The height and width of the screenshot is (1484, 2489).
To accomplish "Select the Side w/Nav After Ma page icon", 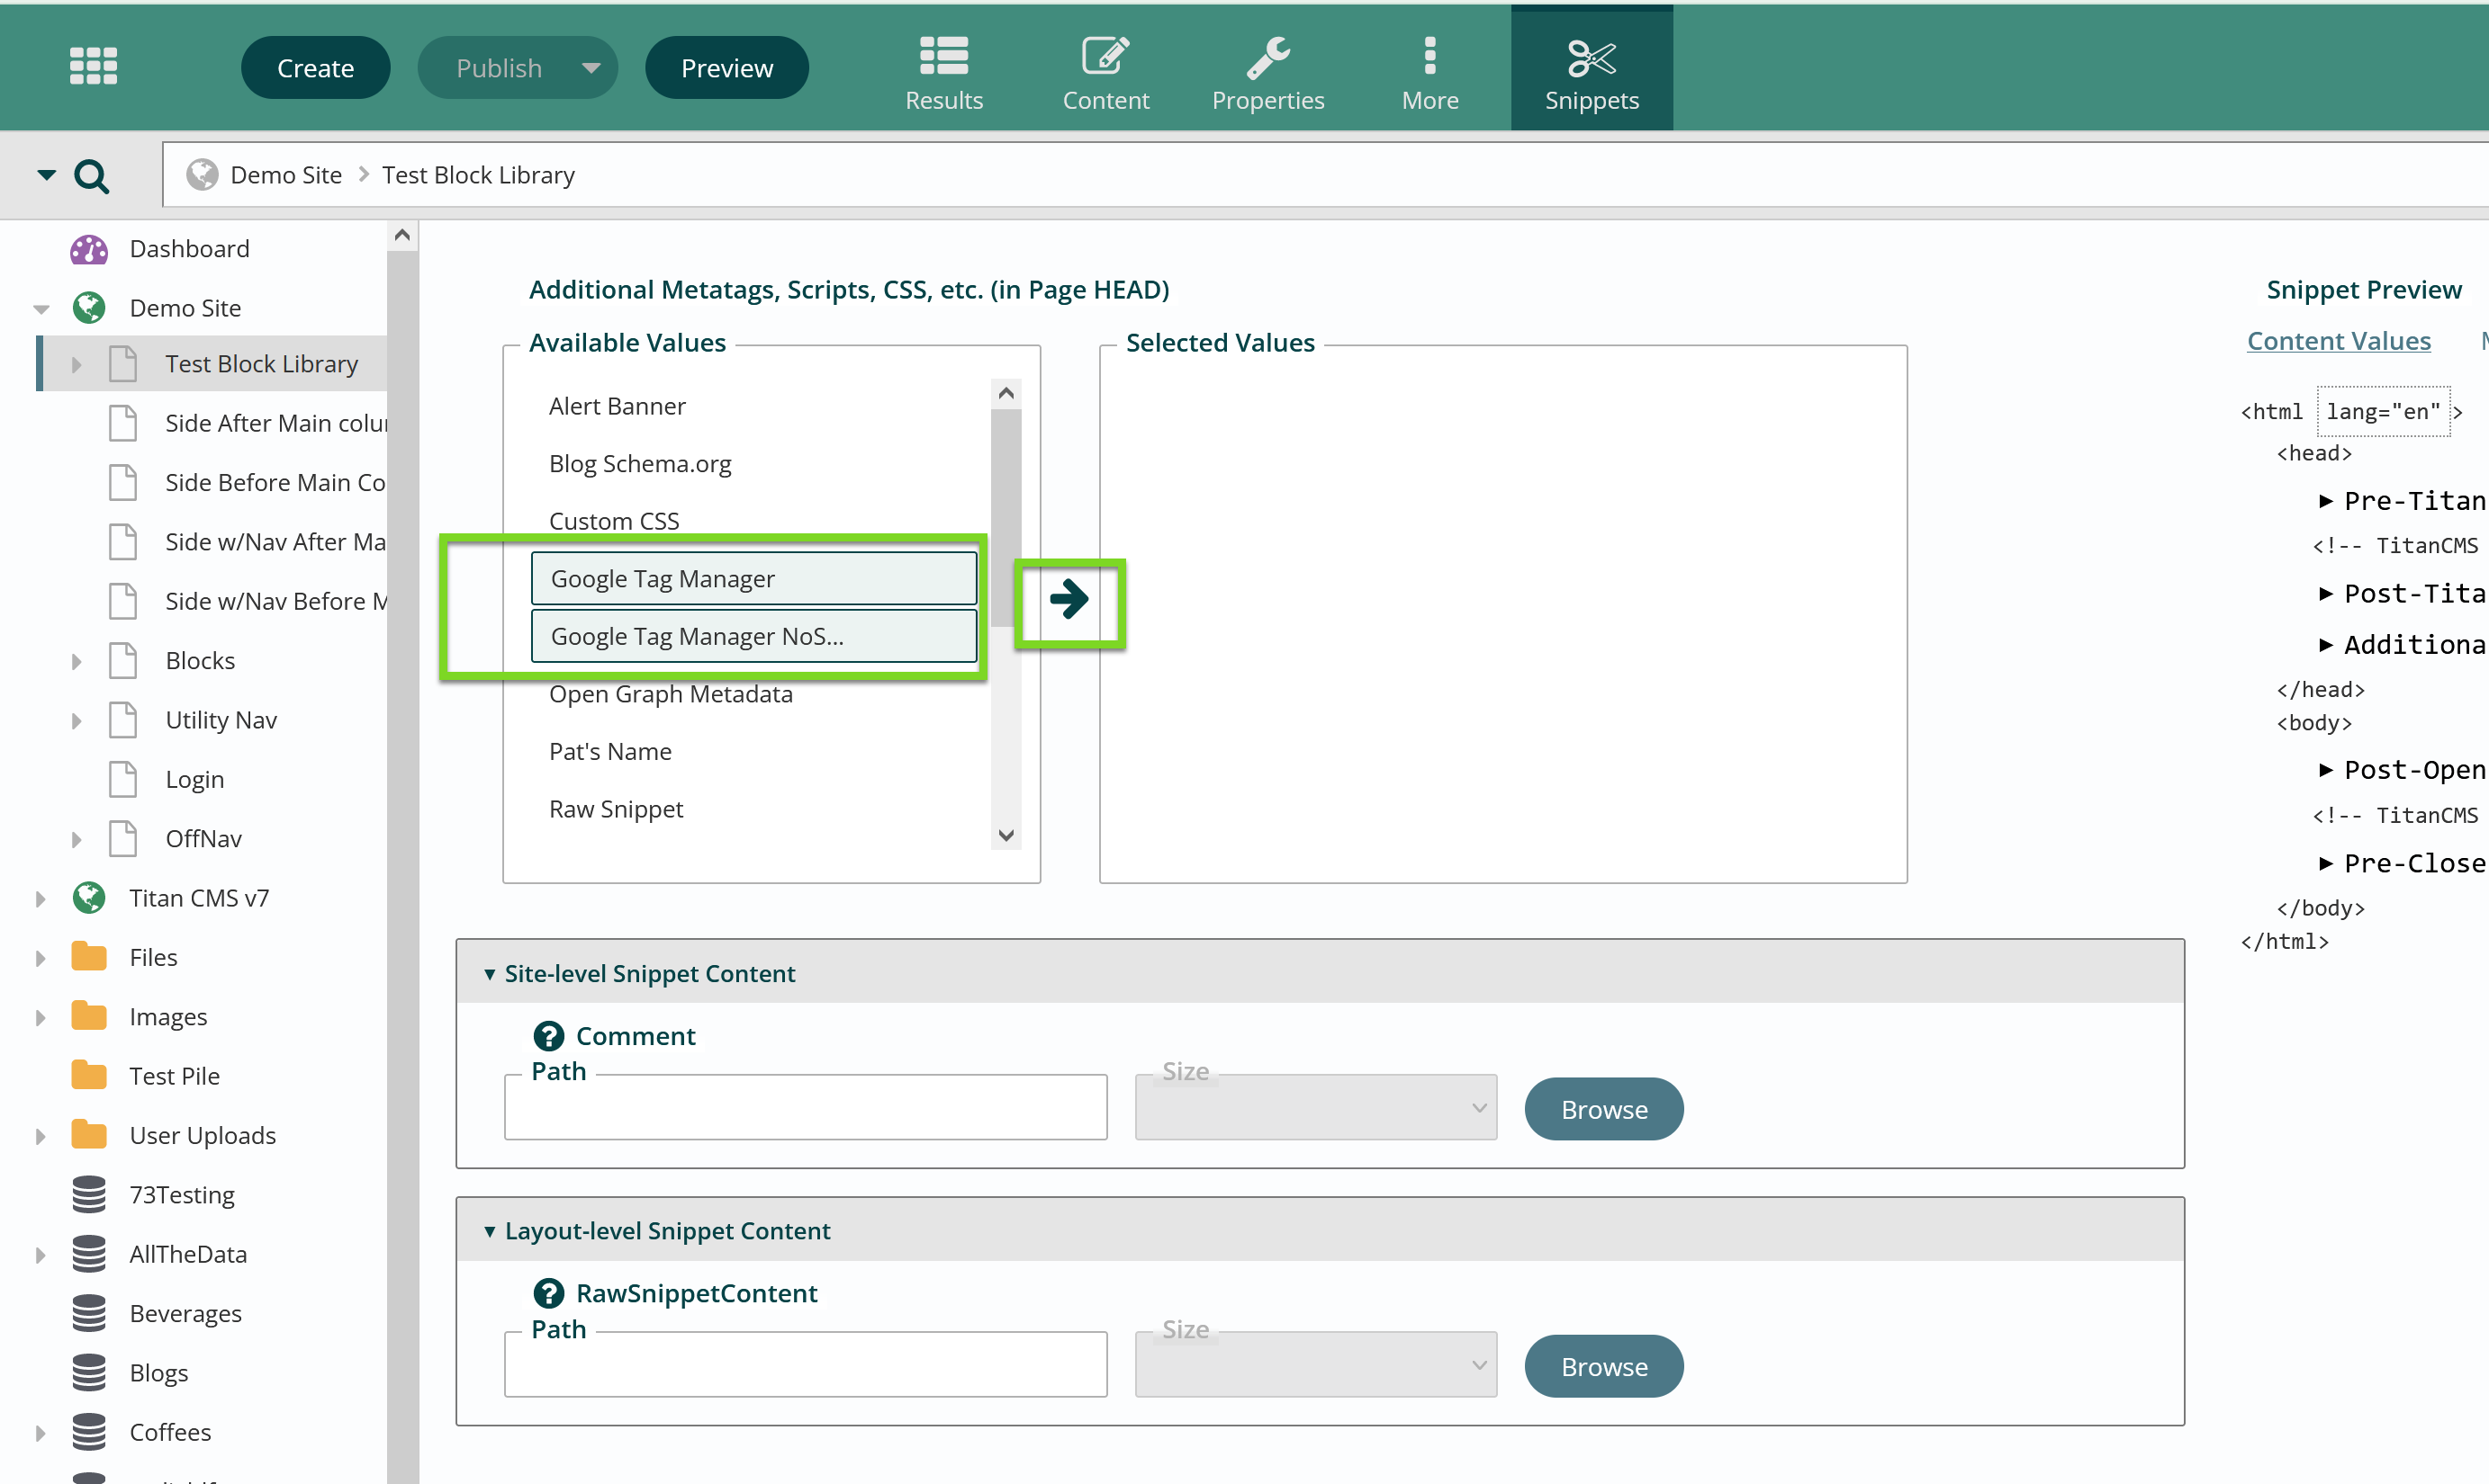I will [123, 541].
